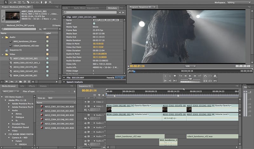
Task: Select the Slip tool
Action: (33, 2)
